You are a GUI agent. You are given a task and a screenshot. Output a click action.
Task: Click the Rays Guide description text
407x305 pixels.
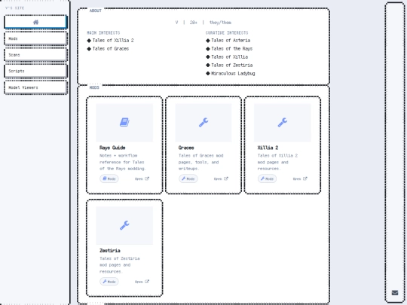(x=123, y=162)
